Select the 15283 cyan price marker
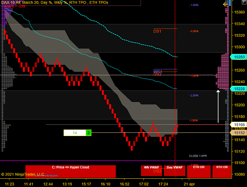Screen dimensions: 247x187 coord(238,57)
